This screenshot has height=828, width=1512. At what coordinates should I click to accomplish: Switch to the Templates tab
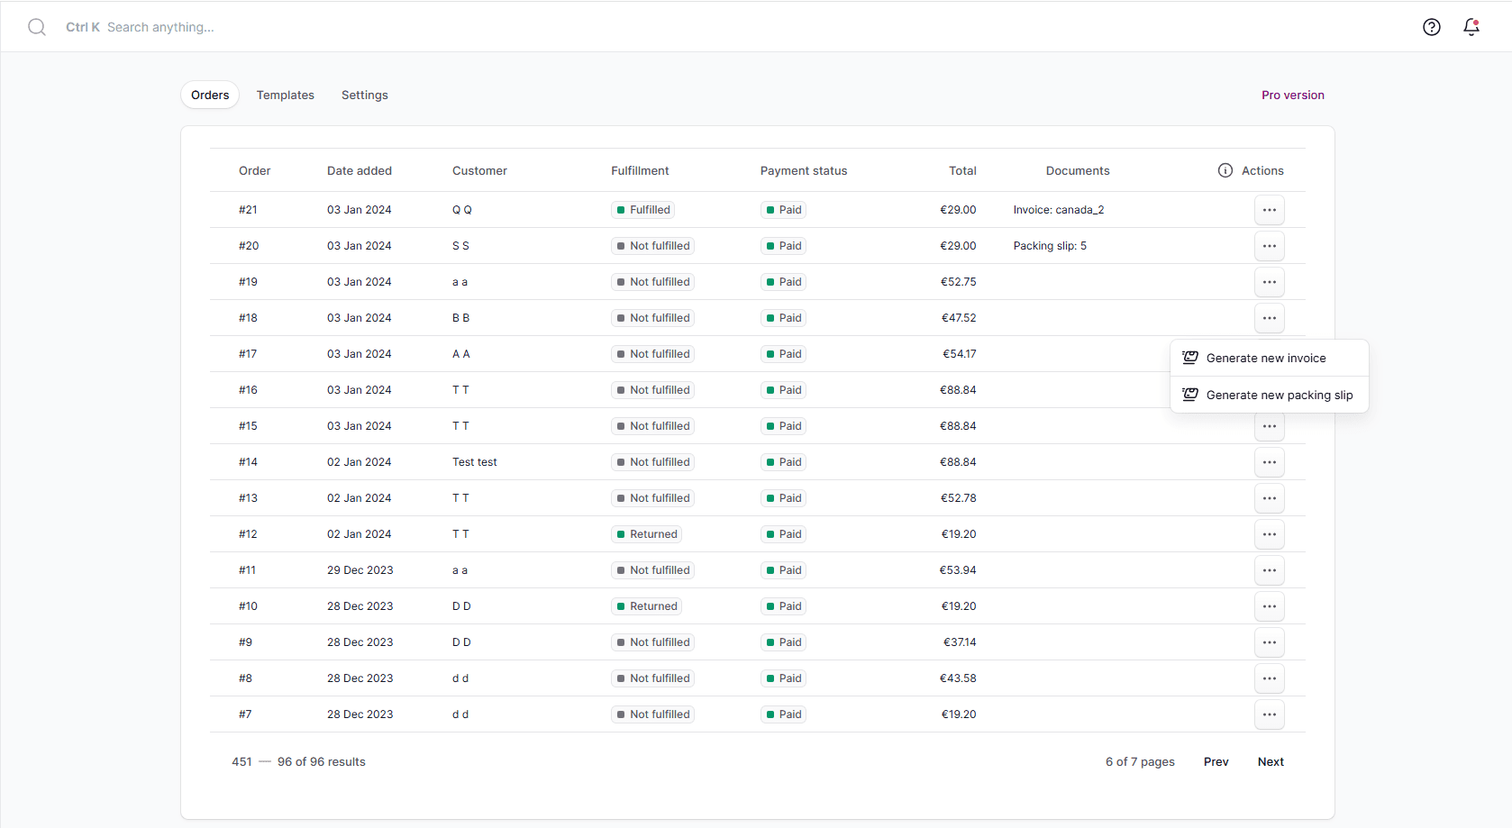[x=285, y=95]
